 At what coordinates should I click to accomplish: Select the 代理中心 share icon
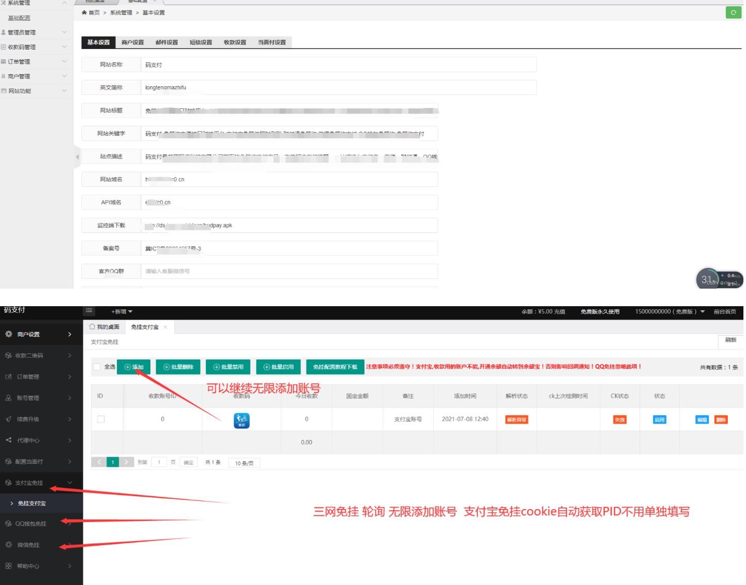coord(9,440)
